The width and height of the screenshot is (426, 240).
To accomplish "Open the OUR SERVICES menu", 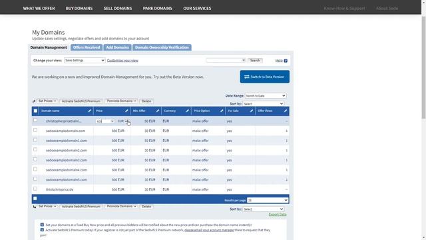I will pyautogui.click(x=197, y=9).
